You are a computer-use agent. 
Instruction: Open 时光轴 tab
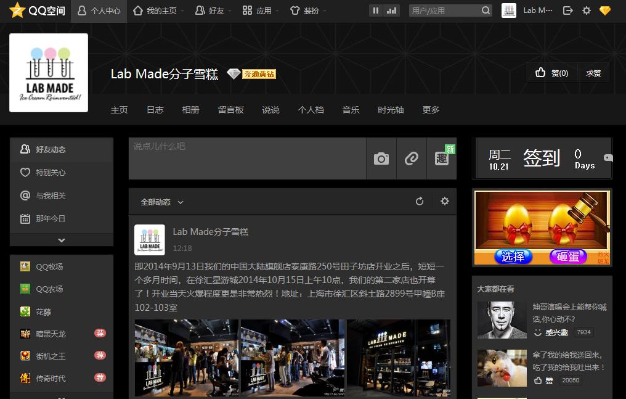coord(391,110)
